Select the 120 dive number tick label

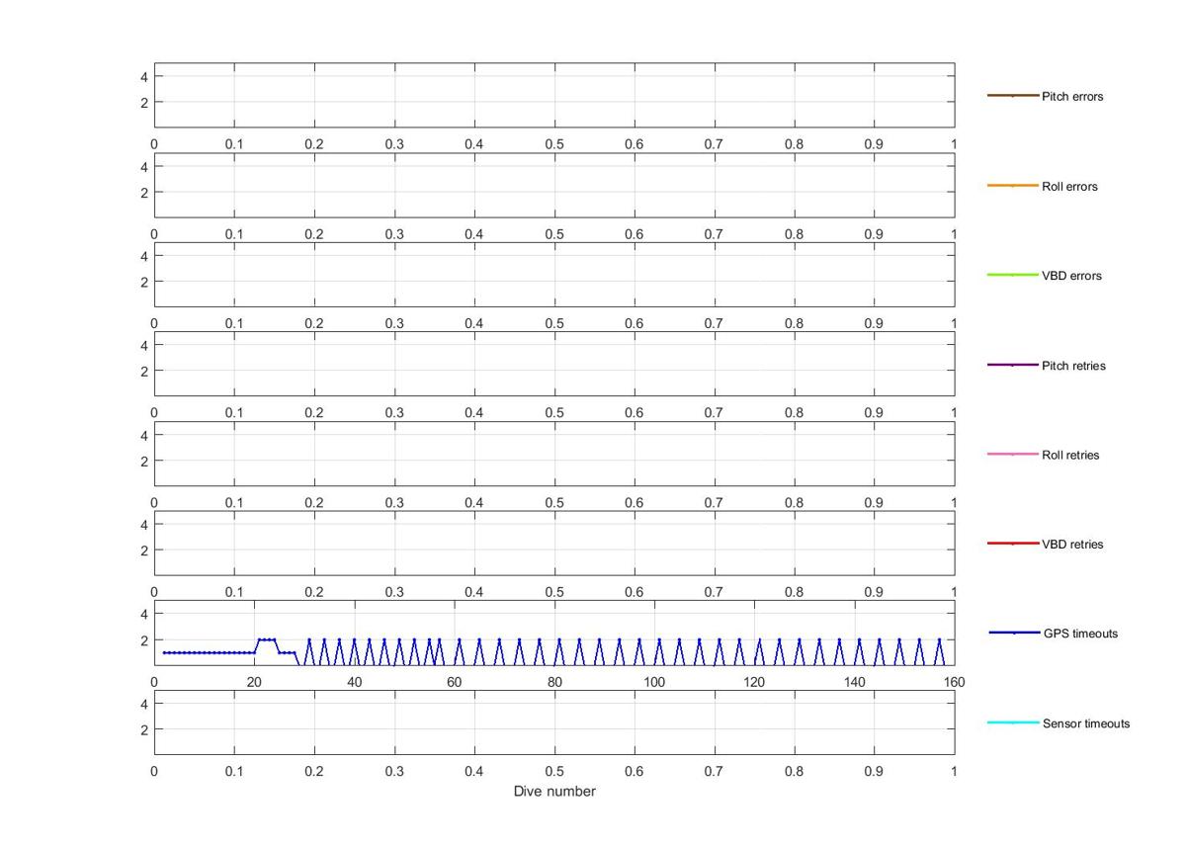[754, 682]
